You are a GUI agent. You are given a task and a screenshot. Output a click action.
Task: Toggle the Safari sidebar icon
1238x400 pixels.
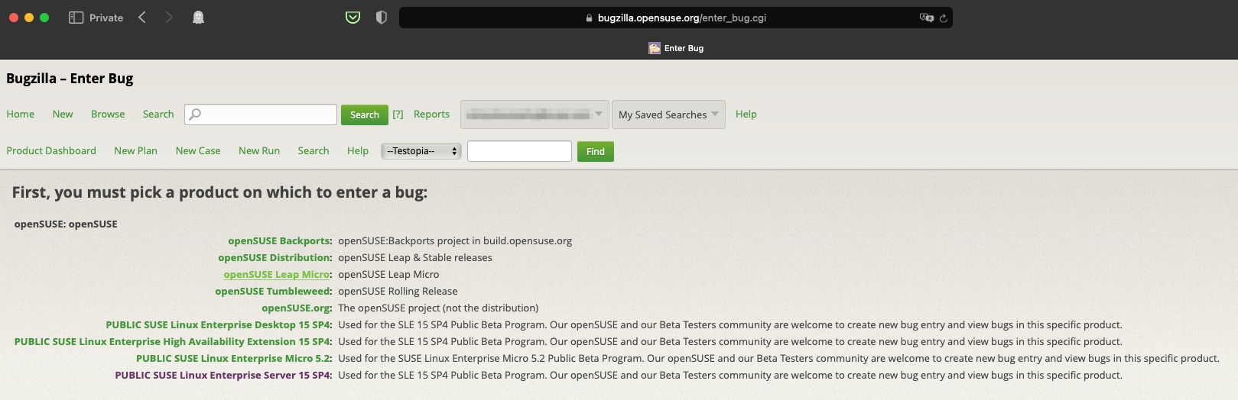pos(76,18)
